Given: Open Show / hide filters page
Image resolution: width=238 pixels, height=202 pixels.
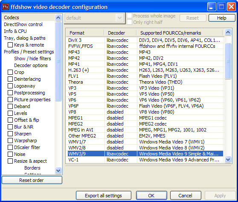Looking at the screenshot, I should [32, 59].
